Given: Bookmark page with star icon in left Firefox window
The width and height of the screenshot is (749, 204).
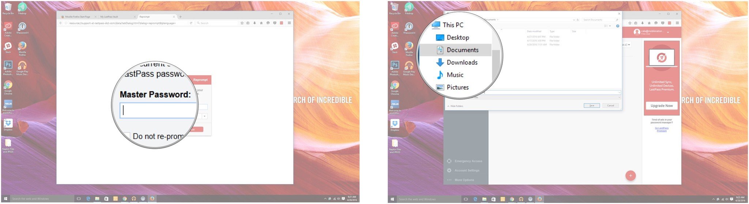Looking at the screenshot, I should (x=242, y=23).
